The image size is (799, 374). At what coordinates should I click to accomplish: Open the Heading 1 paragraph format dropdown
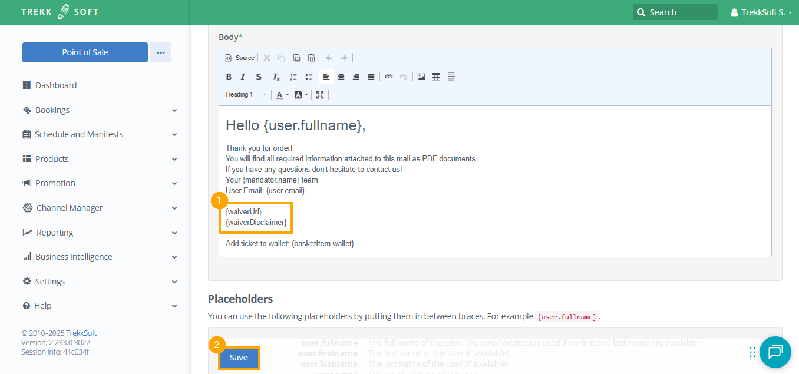[x=246, y=94]
